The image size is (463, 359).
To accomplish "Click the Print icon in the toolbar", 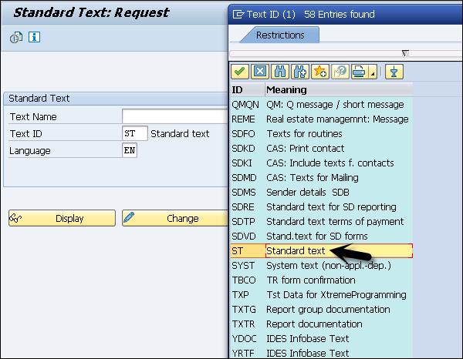I will [x=360, y=72].
